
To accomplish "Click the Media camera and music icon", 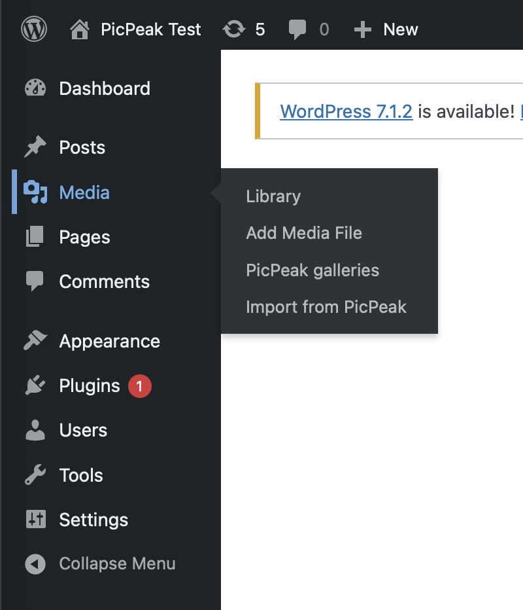I will pyautogui.click(x=35, y=192).
